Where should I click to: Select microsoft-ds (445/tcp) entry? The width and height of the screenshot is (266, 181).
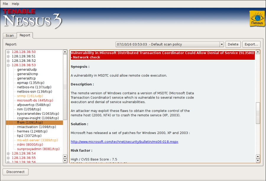pos(35,101)
